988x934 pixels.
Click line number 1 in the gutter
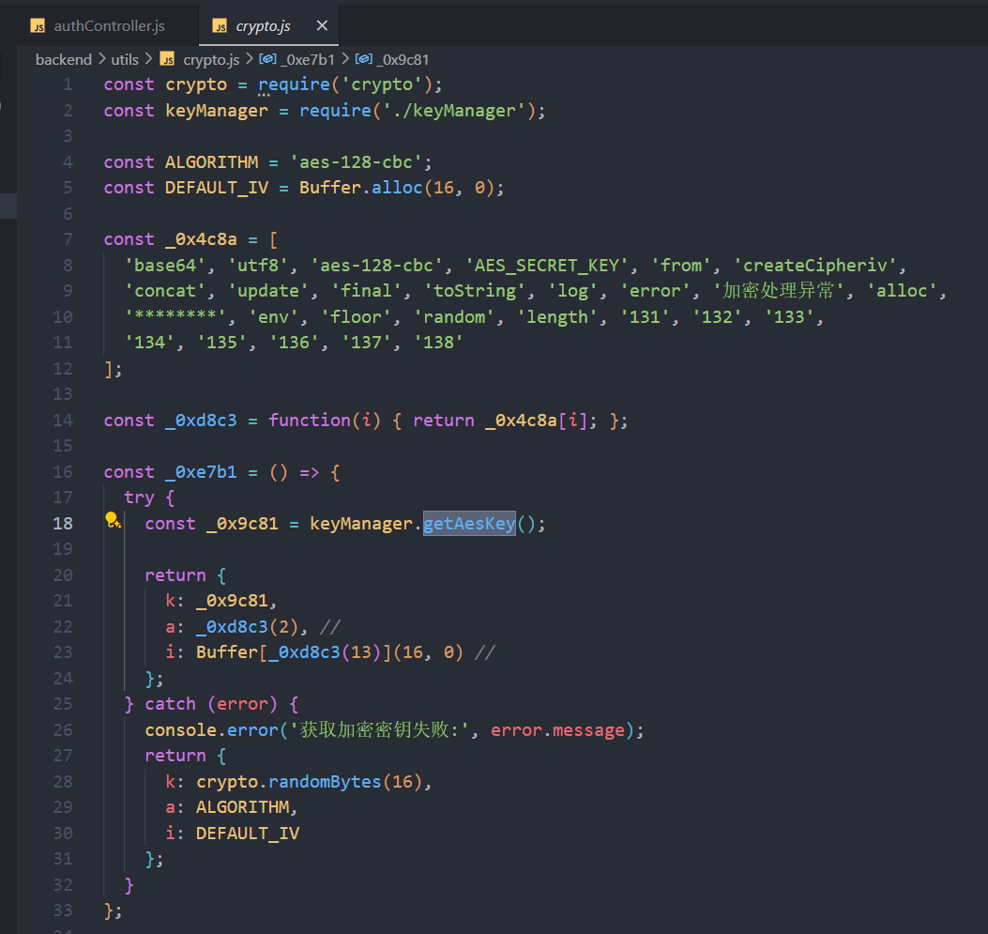(x=68, y=84)
